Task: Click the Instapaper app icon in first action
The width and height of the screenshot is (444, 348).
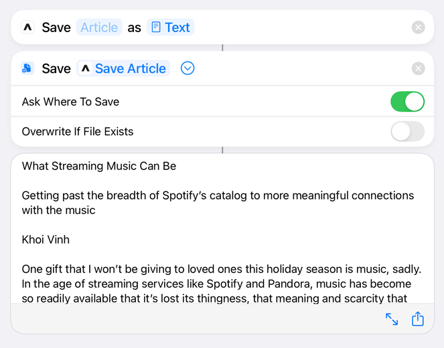Action: click(x=27, y=27)
